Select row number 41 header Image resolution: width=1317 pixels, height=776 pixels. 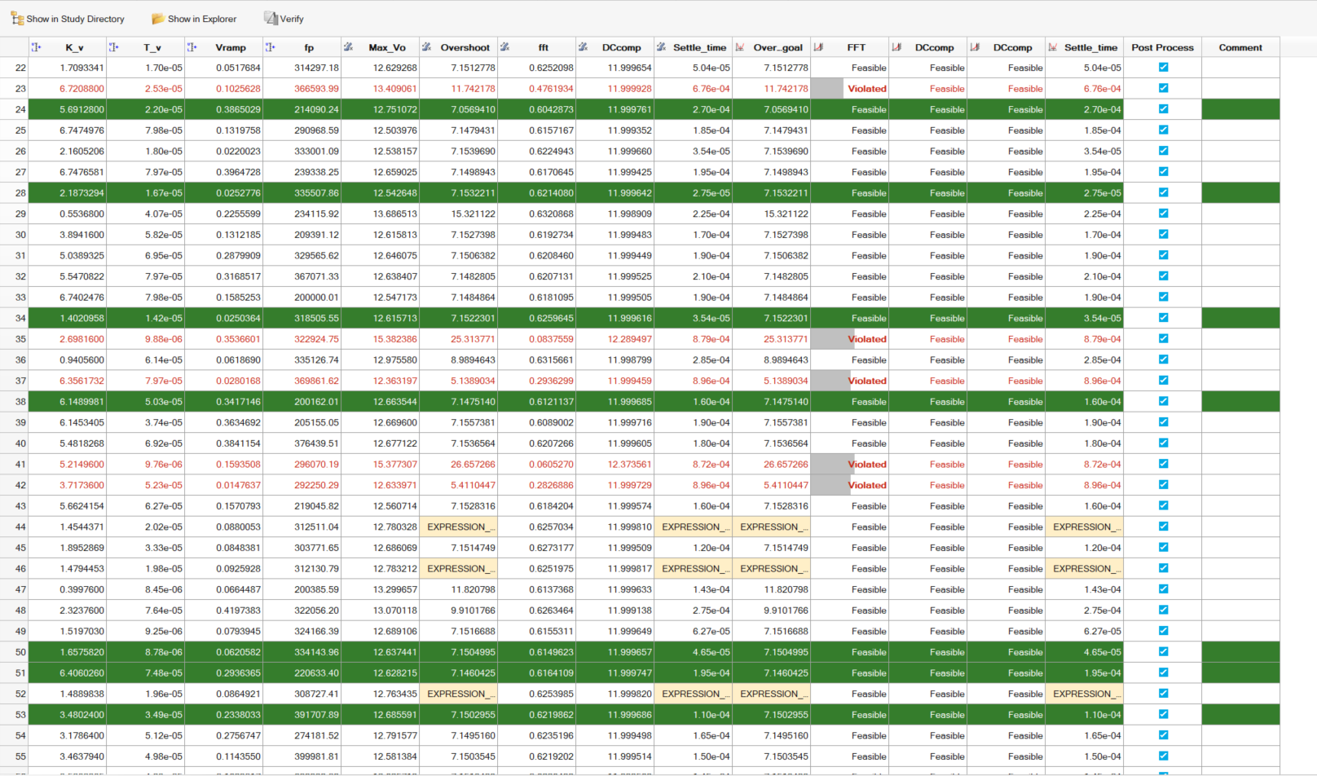(15, 465)
